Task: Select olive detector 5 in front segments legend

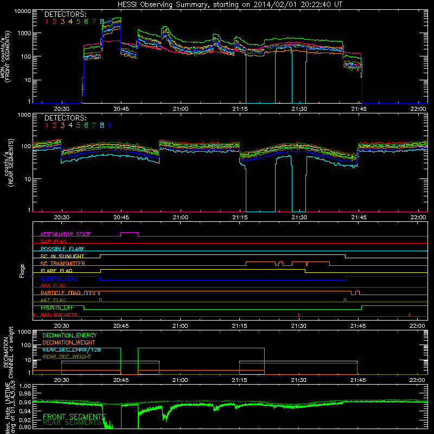Action: pyautogui.click(x=78, y=22)
